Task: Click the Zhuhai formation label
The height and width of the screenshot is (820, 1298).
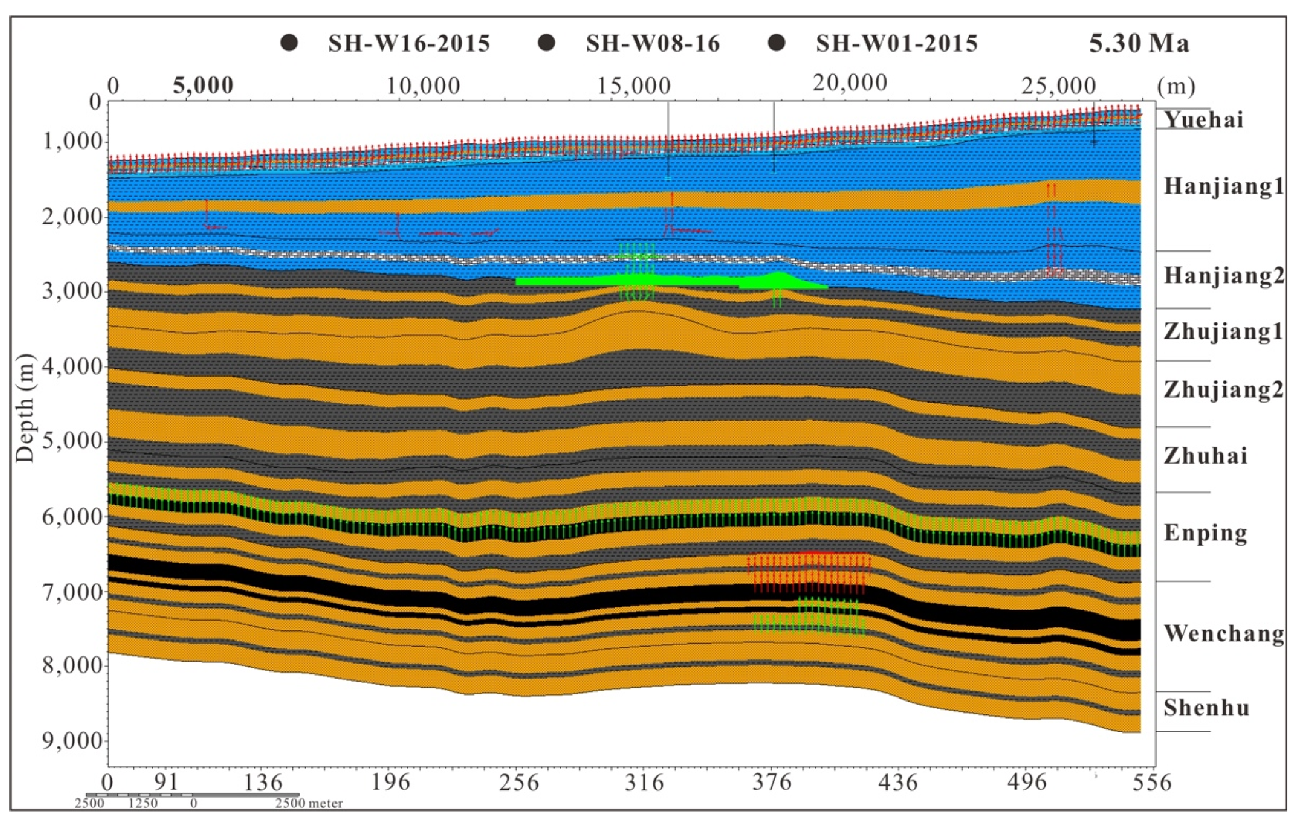Action: point(1205,456)
